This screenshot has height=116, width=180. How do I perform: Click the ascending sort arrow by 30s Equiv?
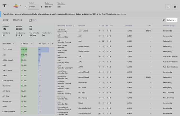(53, 44)
